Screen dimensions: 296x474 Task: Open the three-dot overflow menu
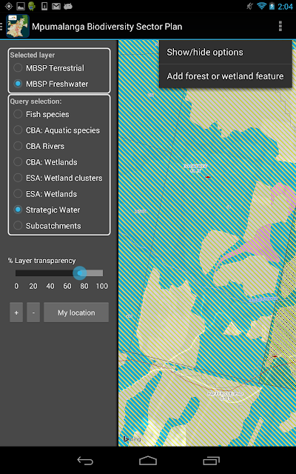280,27
